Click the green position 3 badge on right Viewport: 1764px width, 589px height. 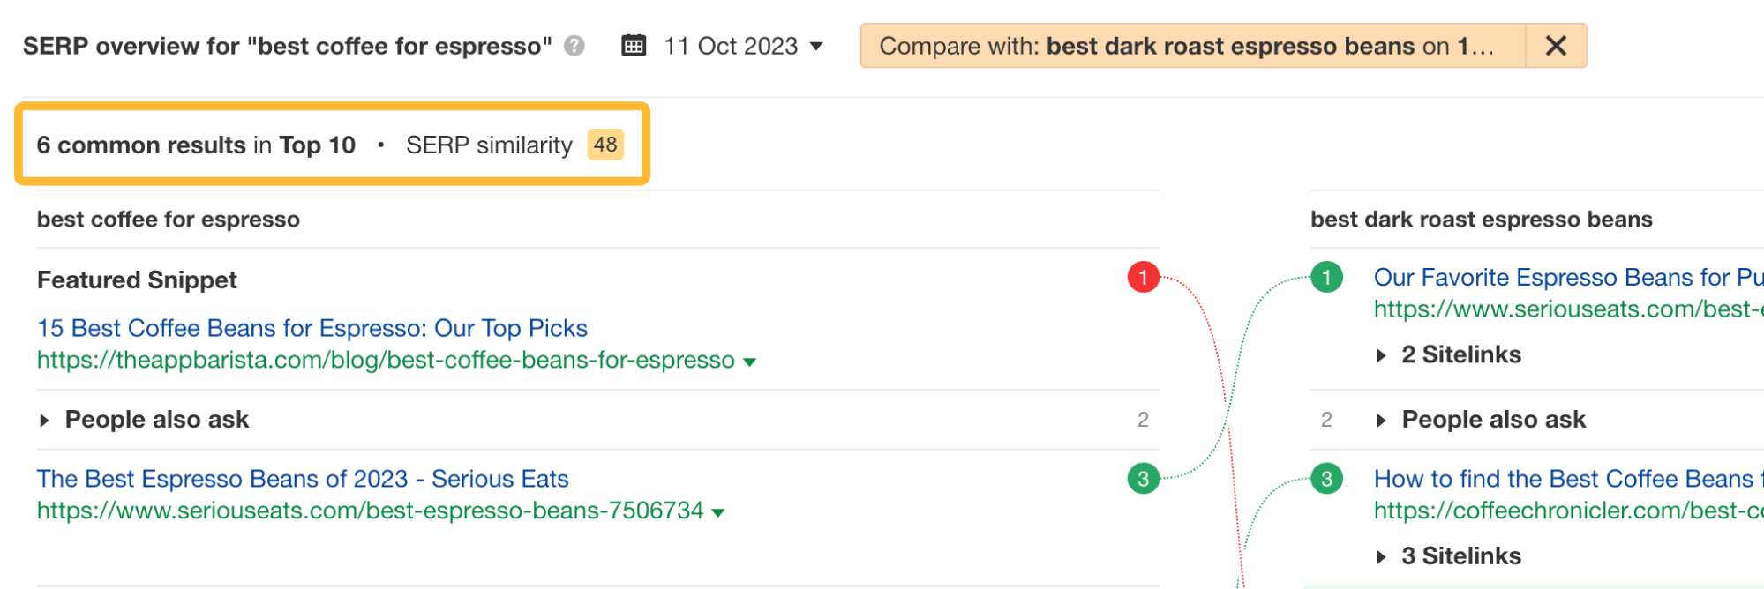coord(1325,479)
